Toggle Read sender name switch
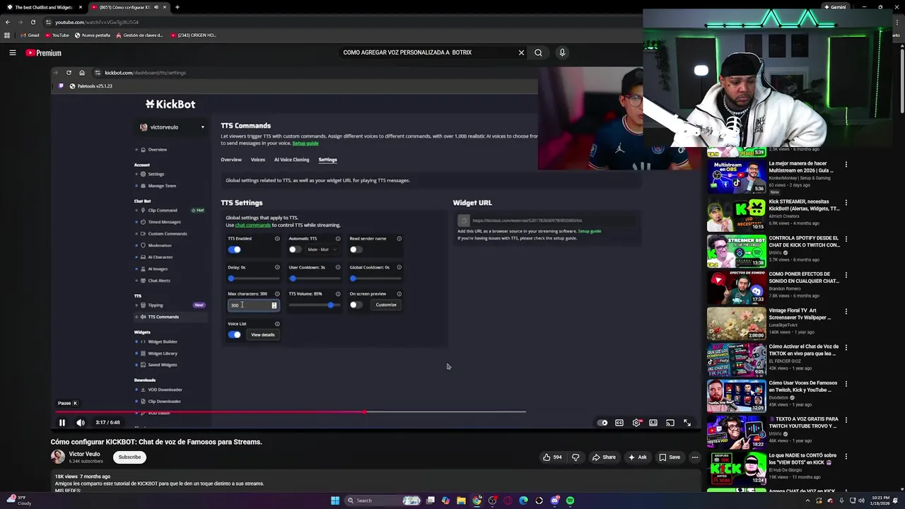This screenshot has height=509, width=905. [356, 250]
